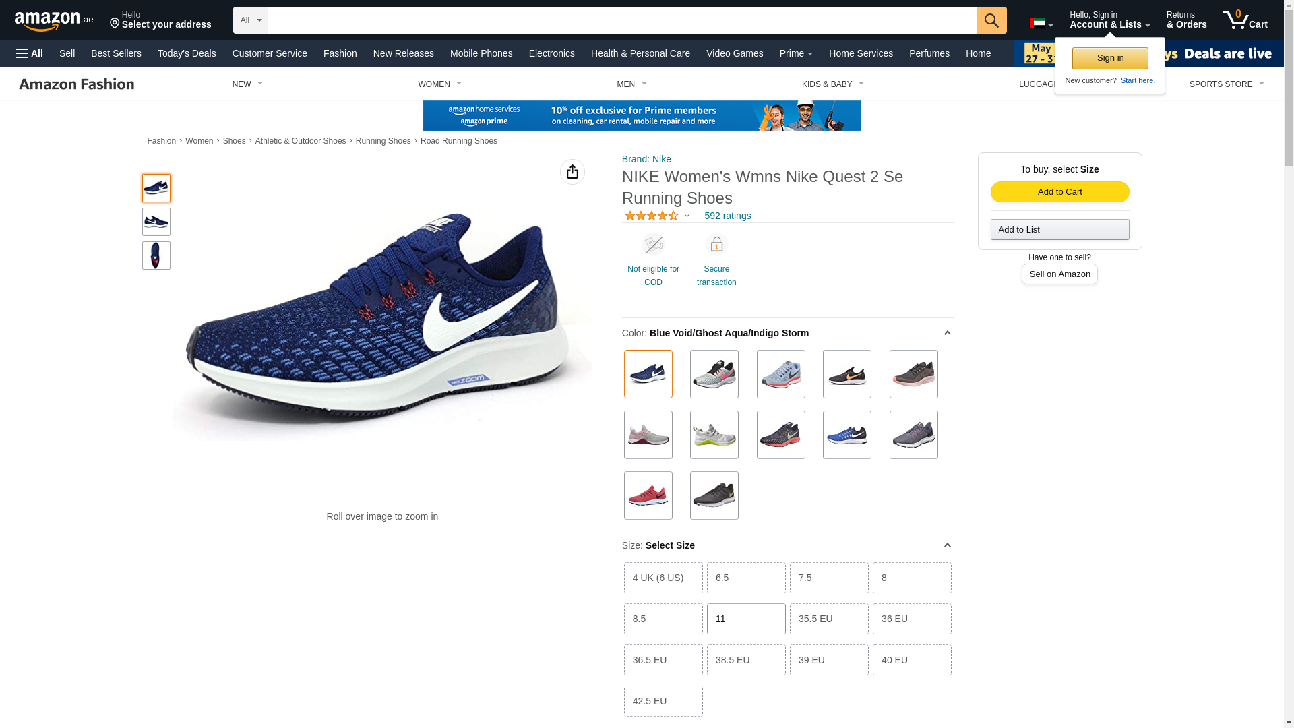
Task: Open the All hamburger menu
Action: [x=30, y=53]
